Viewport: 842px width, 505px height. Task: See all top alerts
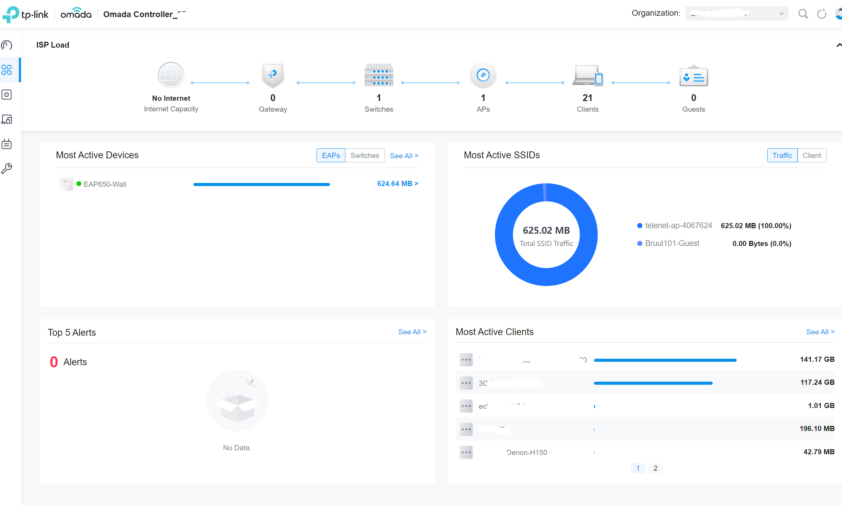[x=412, y=332]
